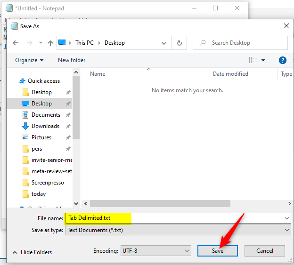
Task: Click the Save button
Action: pos(218,251)
